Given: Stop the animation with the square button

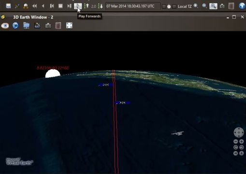Looking at the screenshot, I should pos(60,6).
